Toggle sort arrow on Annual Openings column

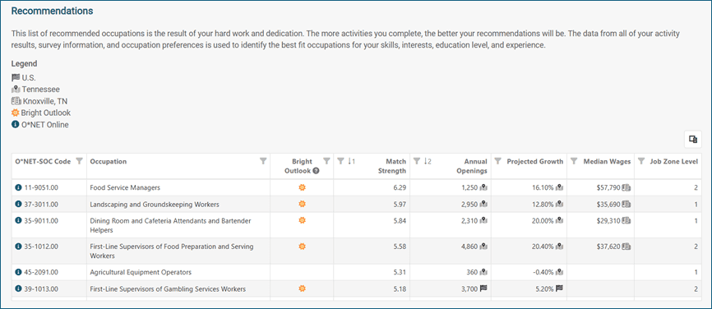[428, 161]
